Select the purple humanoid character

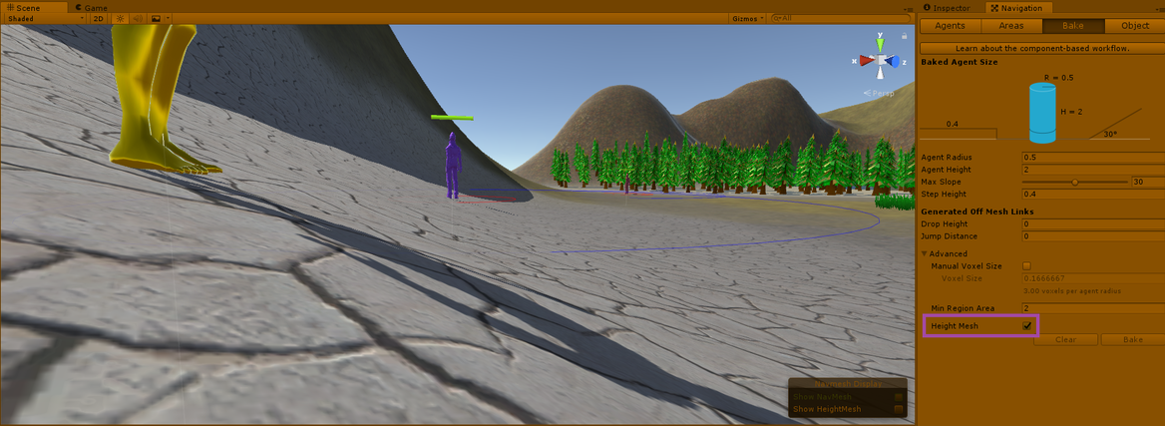(452, 165)
